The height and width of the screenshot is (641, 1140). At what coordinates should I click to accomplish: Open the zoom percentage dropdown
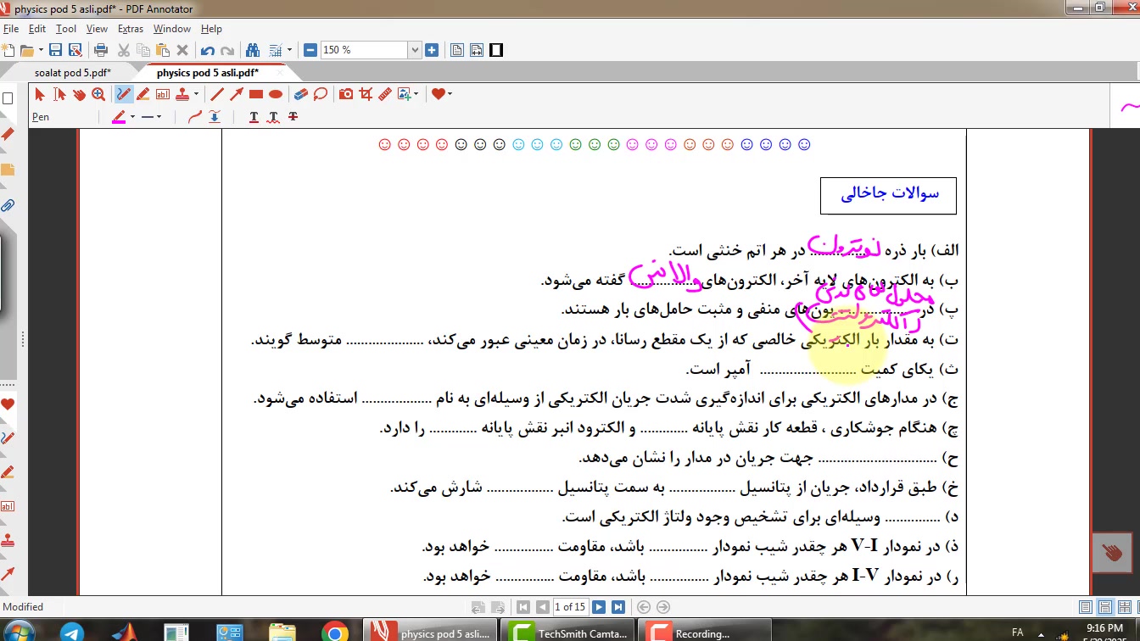coord(415,50)
